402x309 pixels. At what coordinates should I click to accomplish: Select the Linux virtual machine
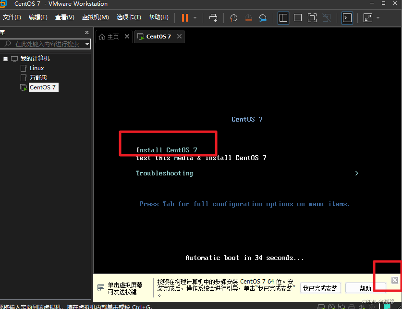pos(37,68)
